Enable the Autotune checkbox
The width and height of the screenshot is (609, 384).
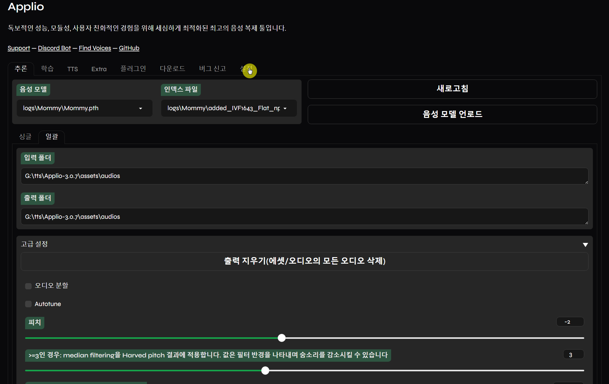[29, 304]
